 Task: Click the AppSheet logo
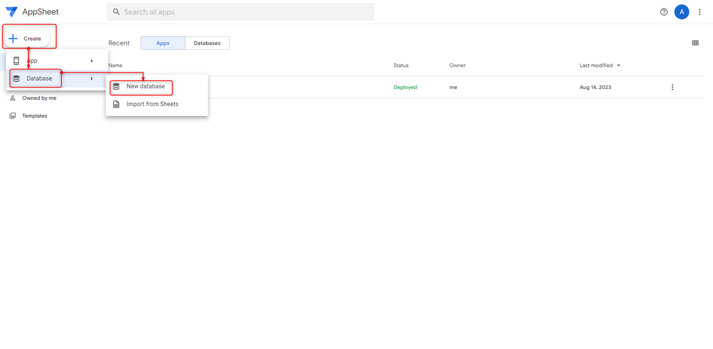[11, 12]
